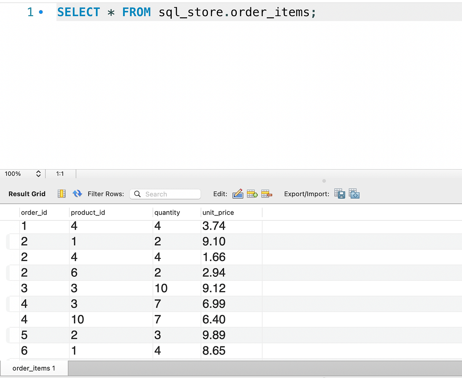Insert a new row into the grid
The height and width of the screenshot is (378, 462).
pyautogui.click(x=252, y=193)
